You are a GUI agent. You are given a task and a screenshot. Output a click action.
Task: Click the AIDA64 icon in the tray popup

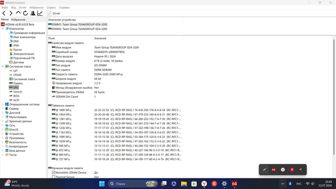pyautogui.click(x=274, y=169)
